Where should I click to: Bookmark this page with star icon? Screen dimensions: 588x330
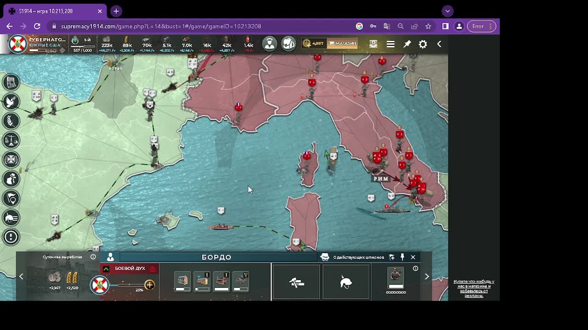pyautogui.click(x=428, y=26)
